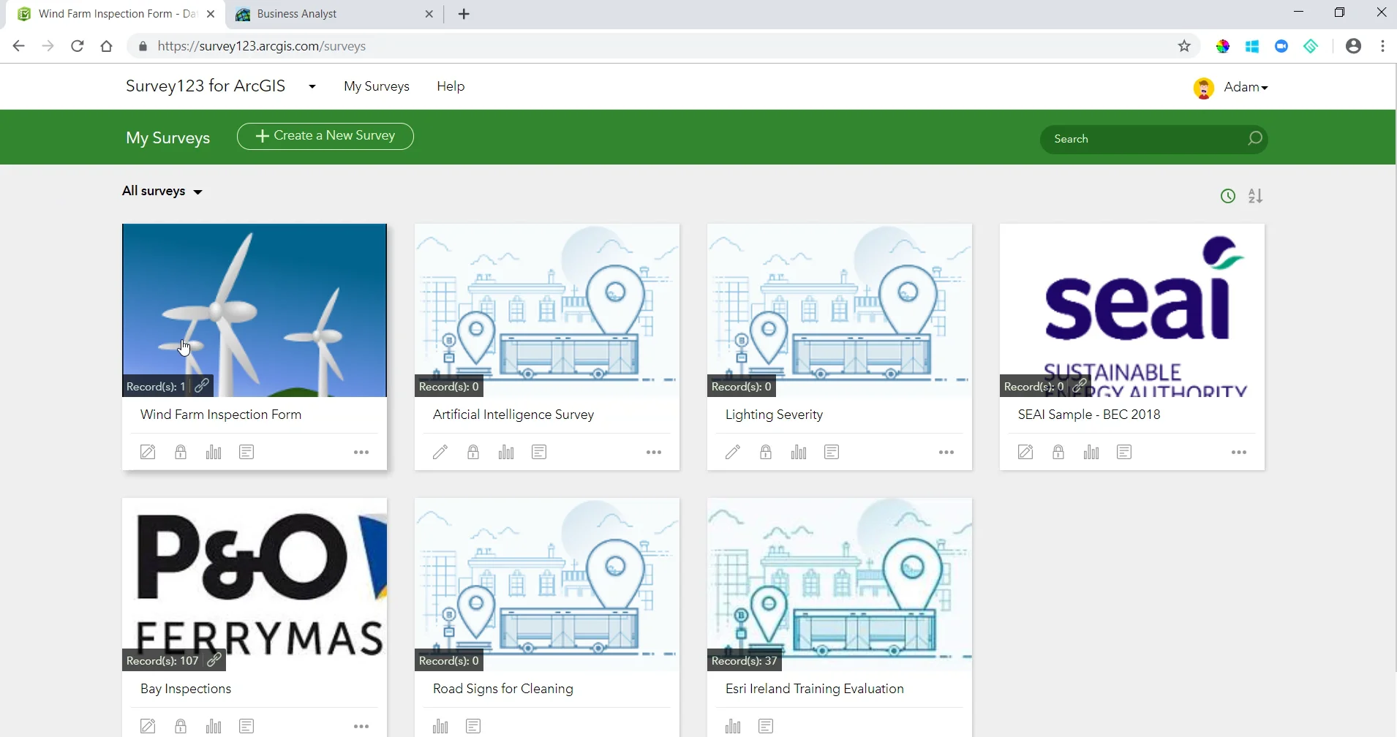Click the search magnifier icon
Image resolution: width=1397 pixels, height=737 pixels.
tap(1254, 138)
